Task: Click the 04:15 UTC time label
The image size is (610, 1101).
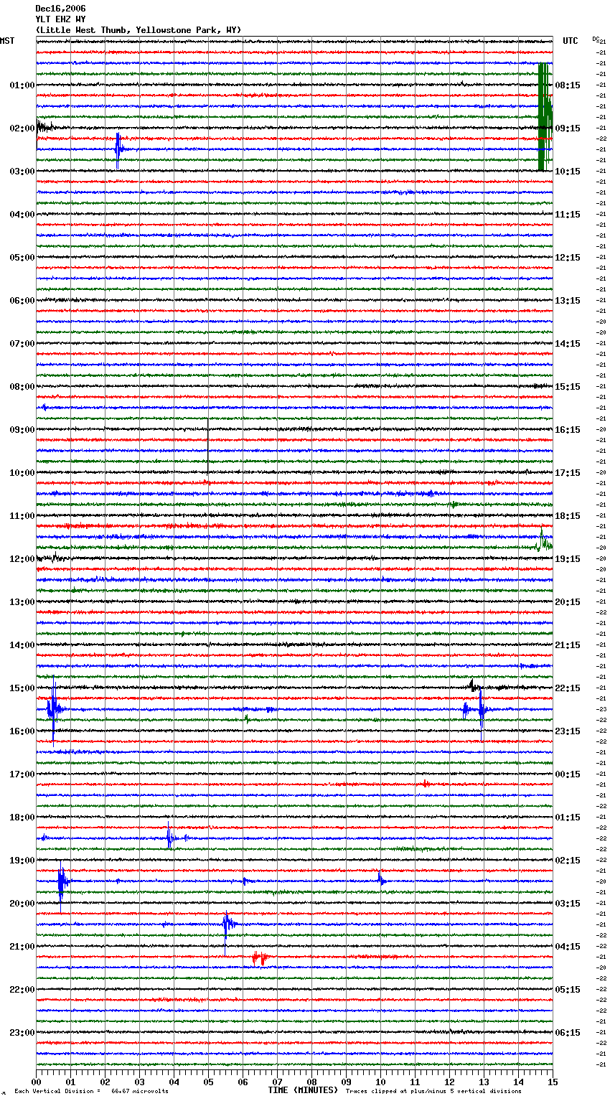Action: pyautogui.click(x=568, y=947)
